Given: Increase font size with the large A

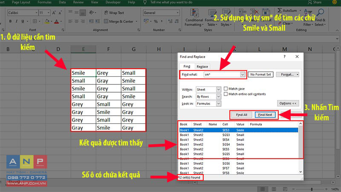Looking at the screenshot, I should tap(54, 13).
